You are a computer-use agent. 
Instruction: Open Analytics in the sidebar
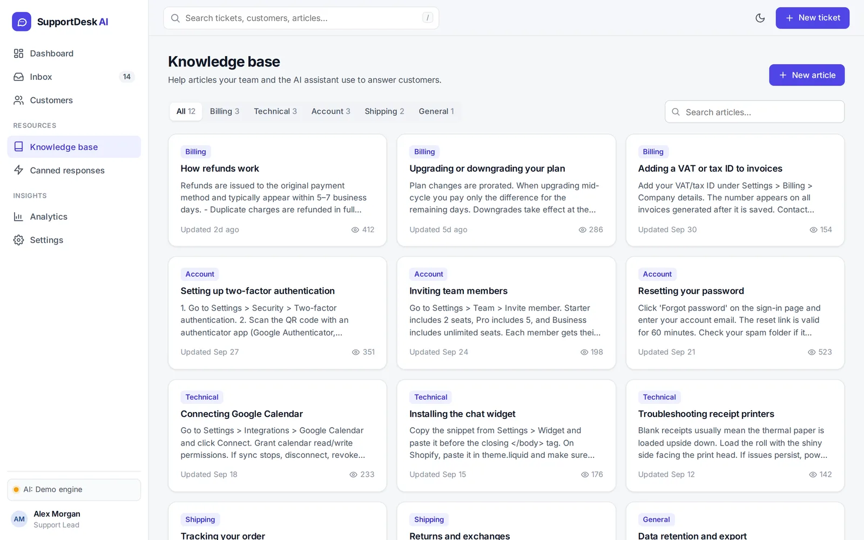[x=74, y=217]
